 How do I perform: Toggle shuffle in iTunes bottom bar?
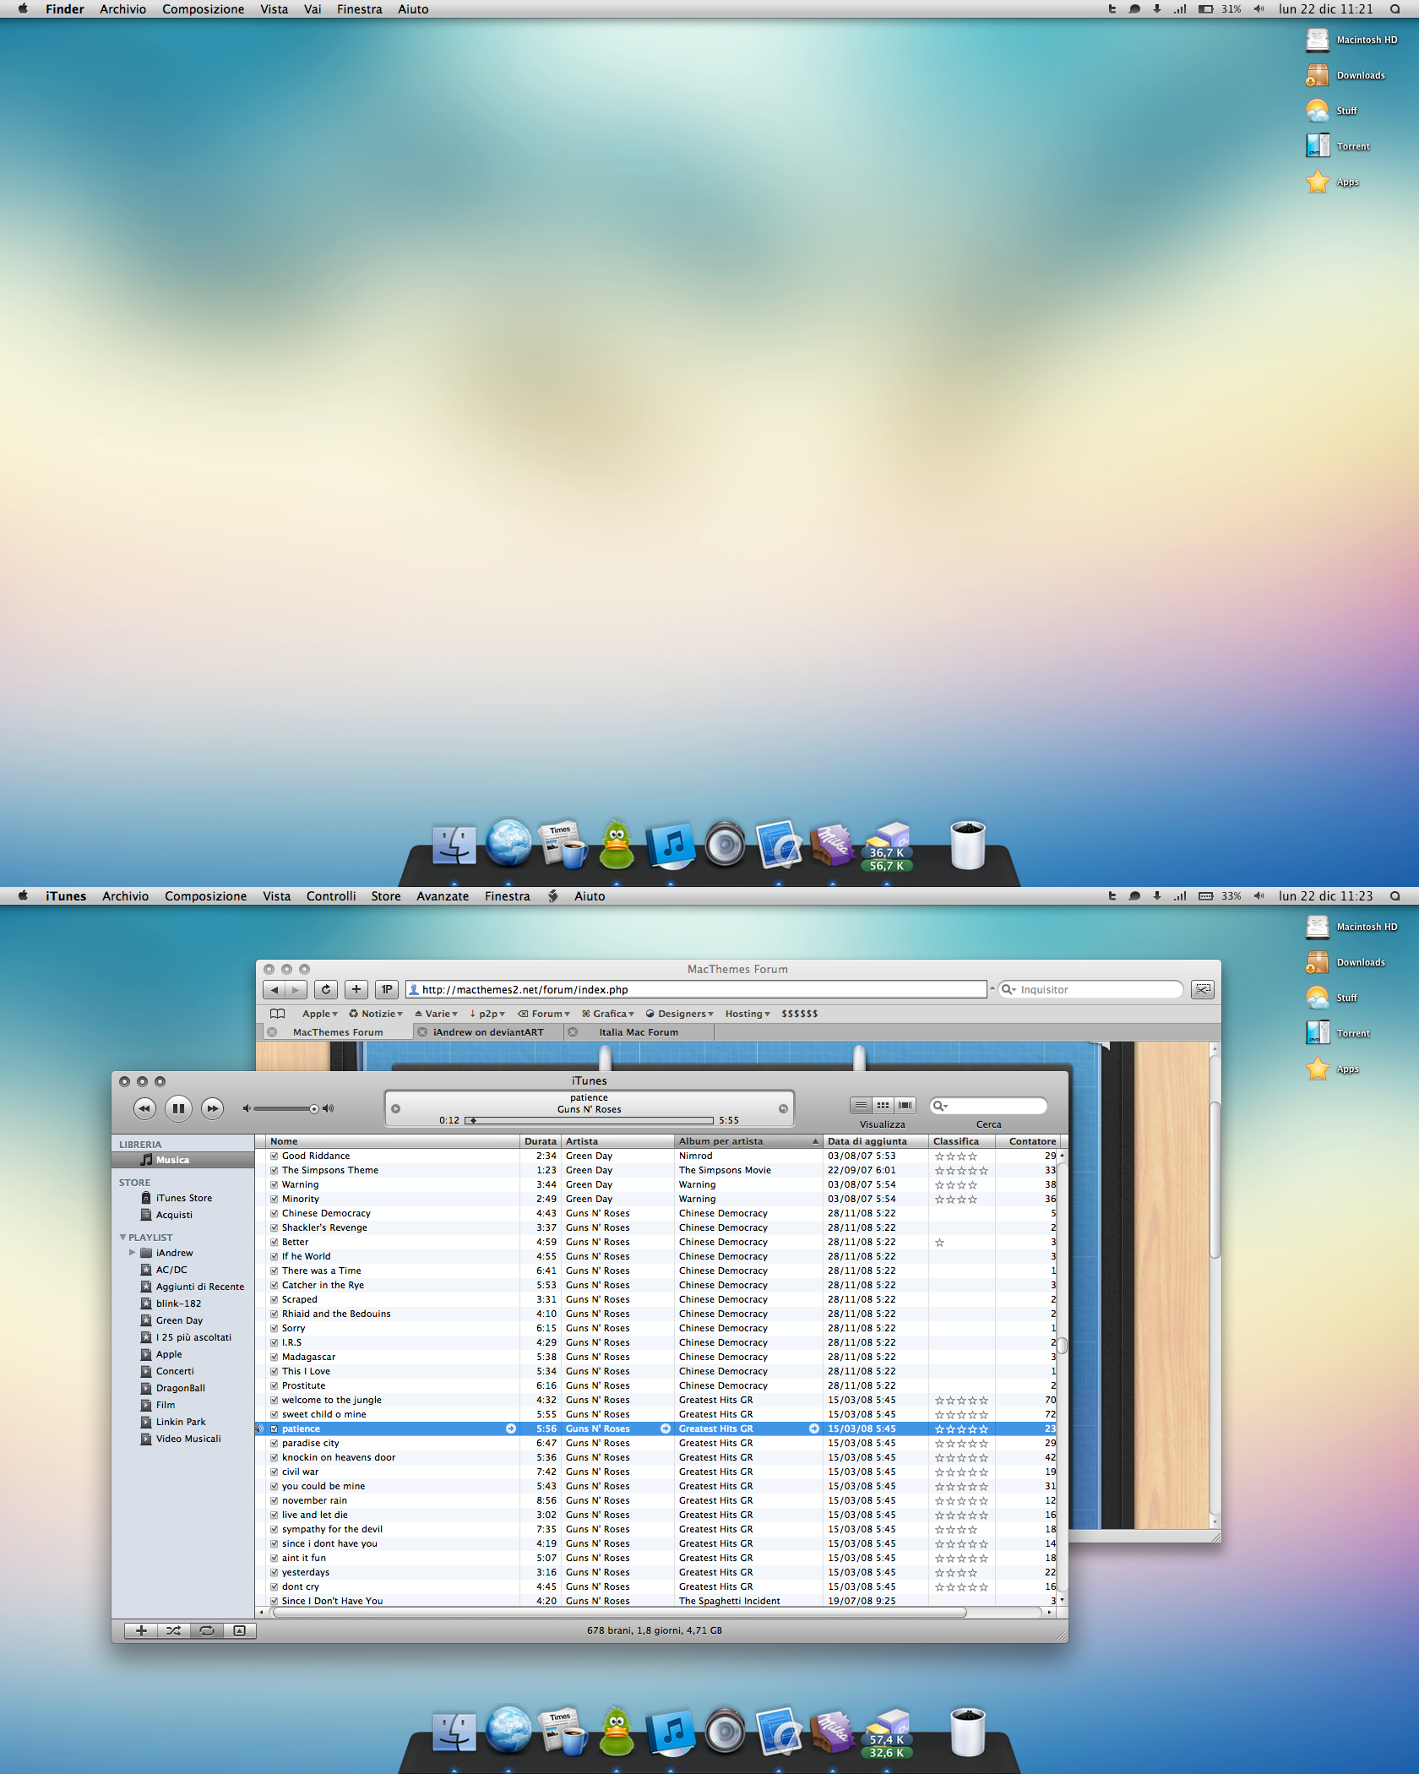coord(174,1630)
